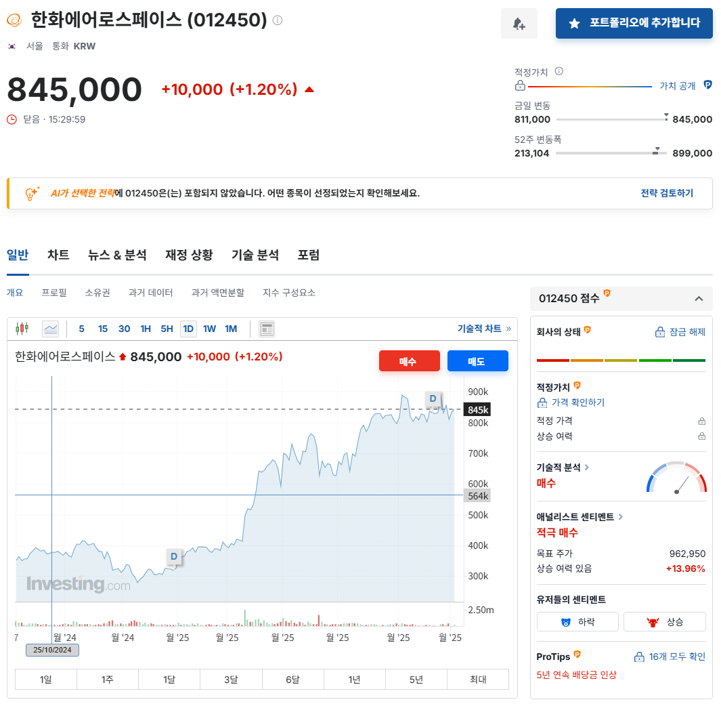Click the Pro badge beside ProTips
The image size is (721, 704).
pos(577,655)
